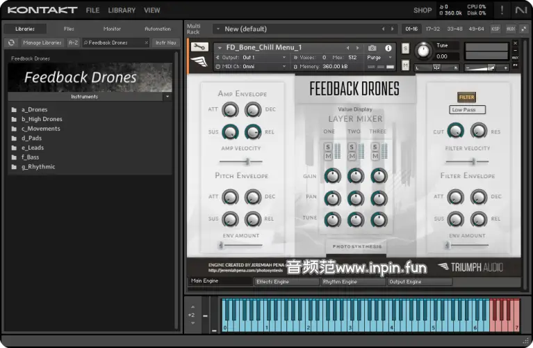Image resolution: width=533 pixels, height=348 pixels.
Task: Switch to the Files tab
Action: 69,29
